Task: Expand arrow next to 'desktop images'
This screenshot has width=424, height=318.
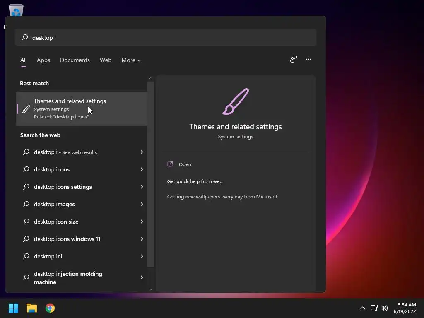Action: point(142,204)
